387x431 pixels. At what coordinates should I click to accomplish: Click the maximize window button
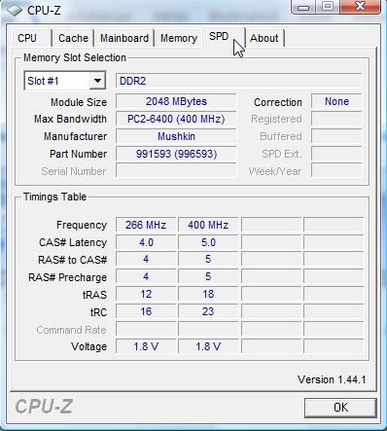tap(328, 7)
